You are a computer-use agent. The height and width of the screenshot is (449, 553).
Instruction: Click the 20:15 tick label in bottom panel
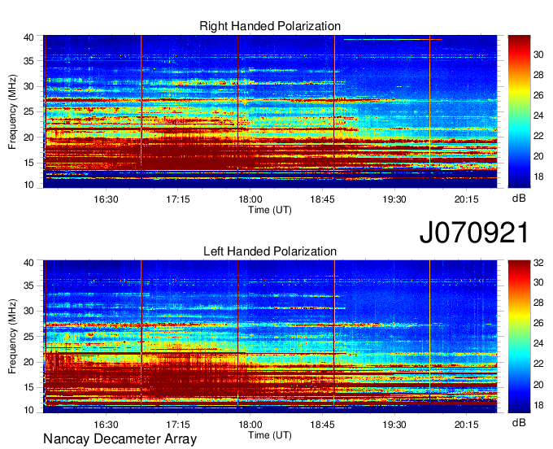(466, 425)
